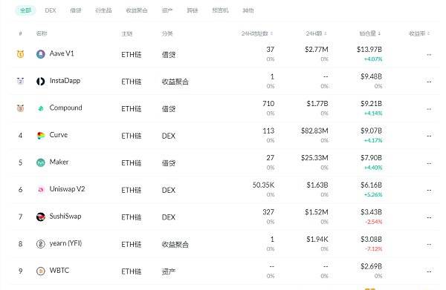Viewport: 446px width, 290px height.
Task: Sort by locked value column header
Action: tap(370, 33)
